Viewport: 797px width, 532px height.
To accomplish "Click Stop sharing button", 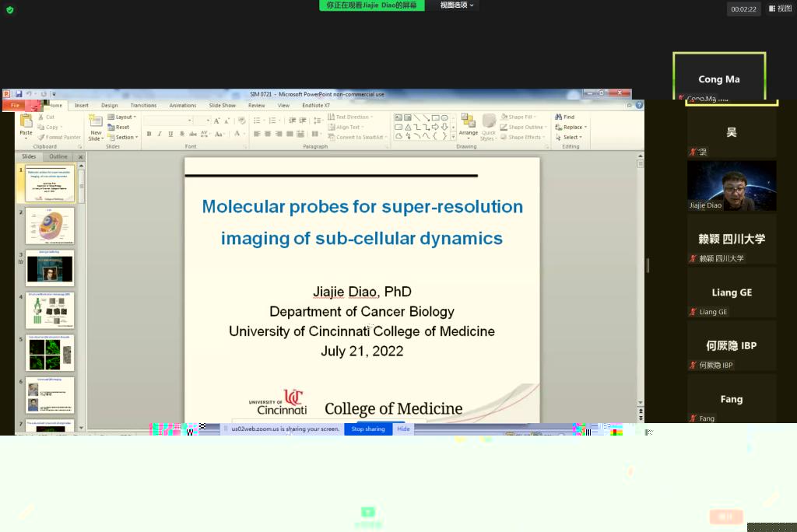I will (x=368, y=429).
